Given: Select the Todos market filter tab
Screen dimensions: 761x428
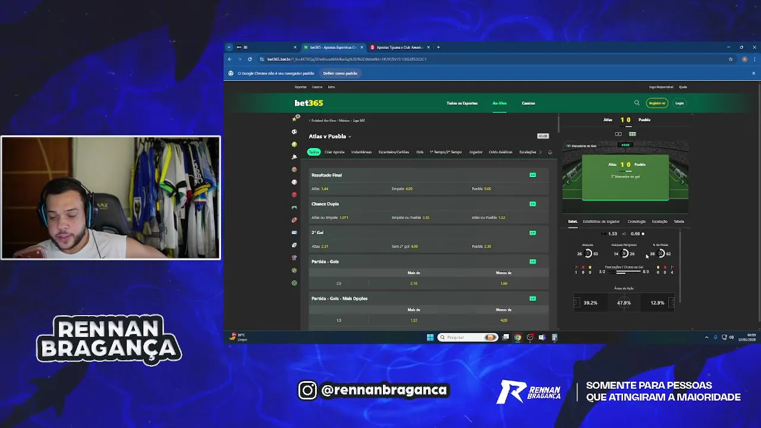Looking at the screenshot, I should coord(313,152).
